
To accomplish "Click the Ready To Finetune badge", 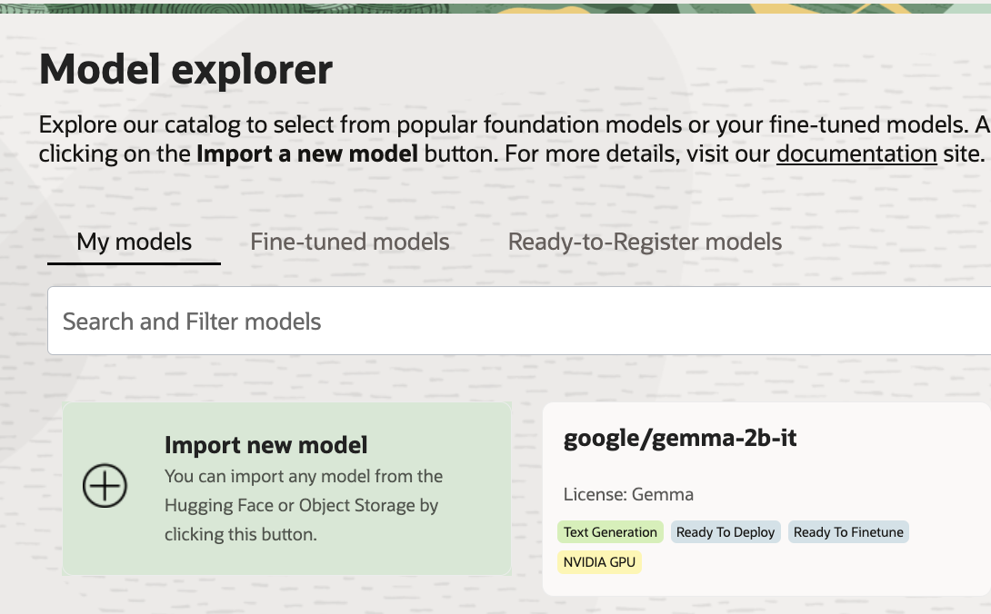I will click(848, 531).
